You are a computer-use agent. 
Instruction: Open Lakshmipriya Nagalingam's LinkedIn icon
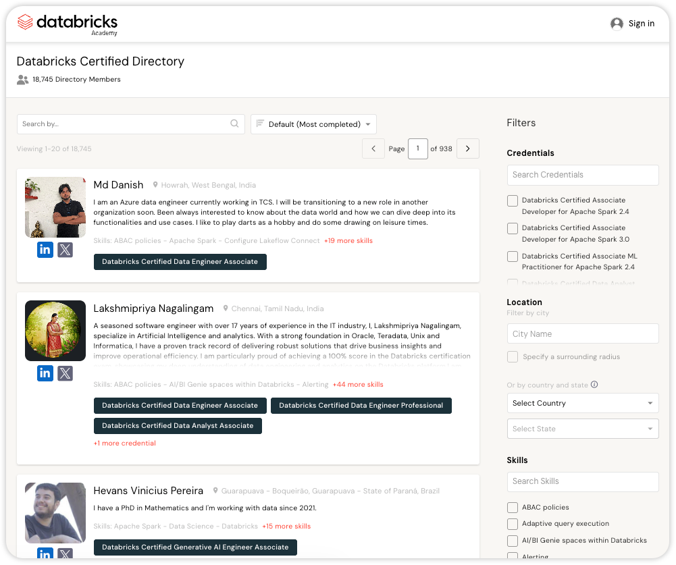click(x=45, y=373)
